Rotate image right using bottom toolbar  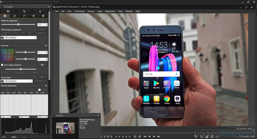click(140, 136)
